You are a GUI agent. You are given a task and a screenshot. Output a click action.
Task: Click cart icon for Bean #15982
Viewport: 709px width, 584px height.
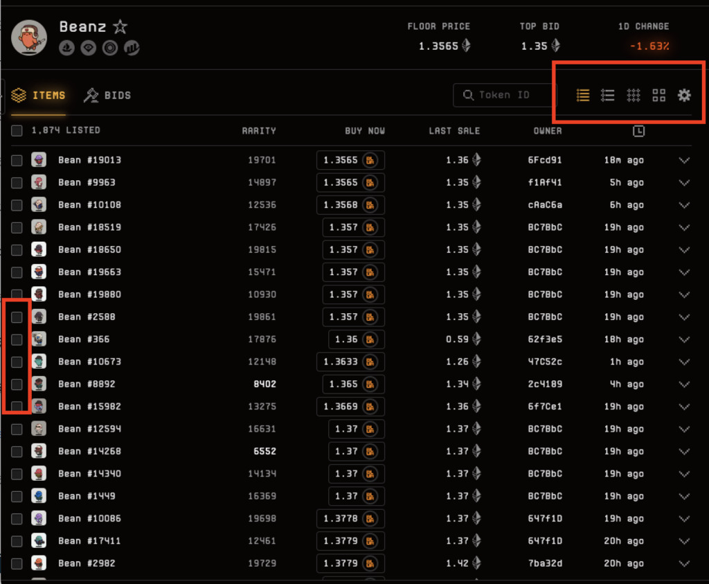(x=370, y=407)
